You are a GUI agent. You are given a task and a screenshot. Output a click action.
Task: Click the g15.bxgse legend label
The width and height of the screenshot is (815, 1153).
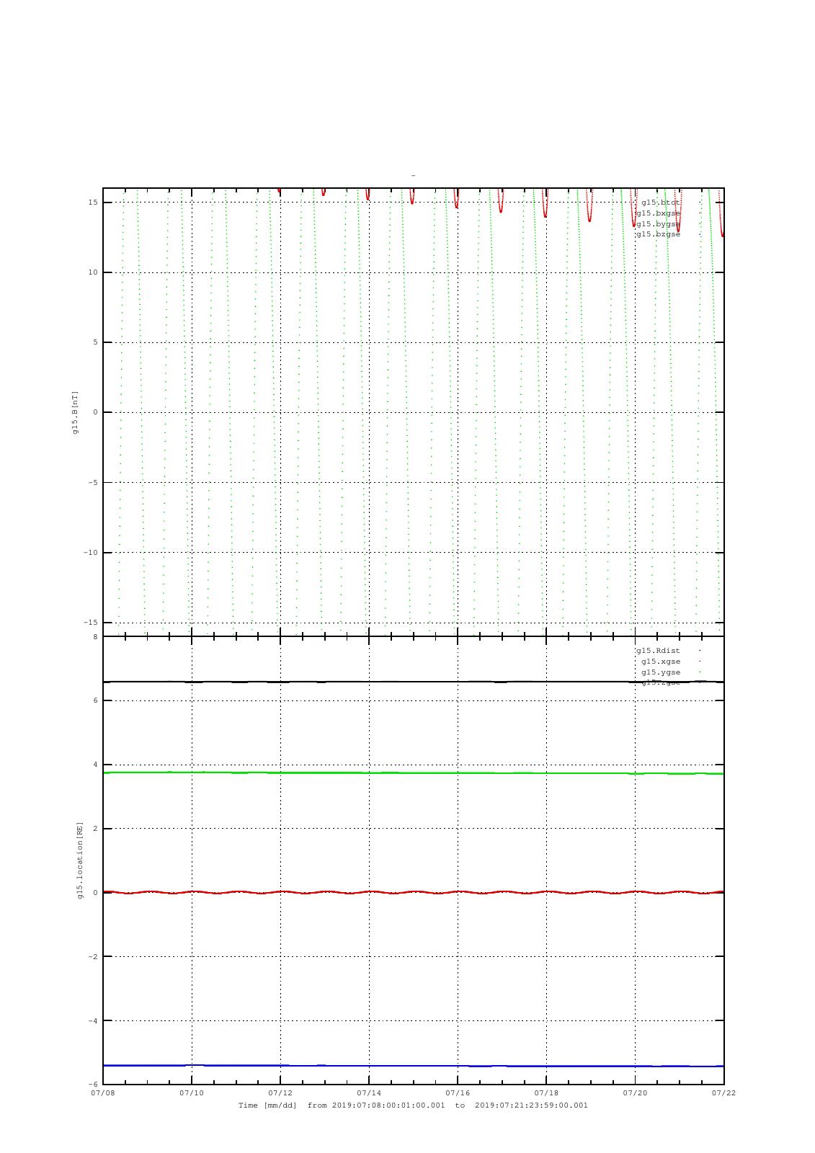[x=658, y=213]
